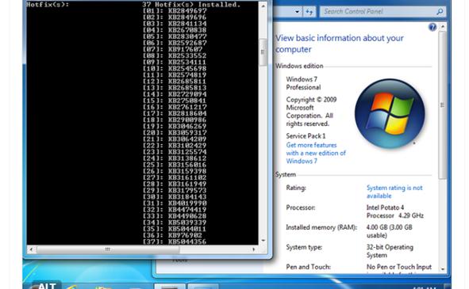Click the Search Control Panel field
Screen dimensions: 469x289
coord(383,12)
